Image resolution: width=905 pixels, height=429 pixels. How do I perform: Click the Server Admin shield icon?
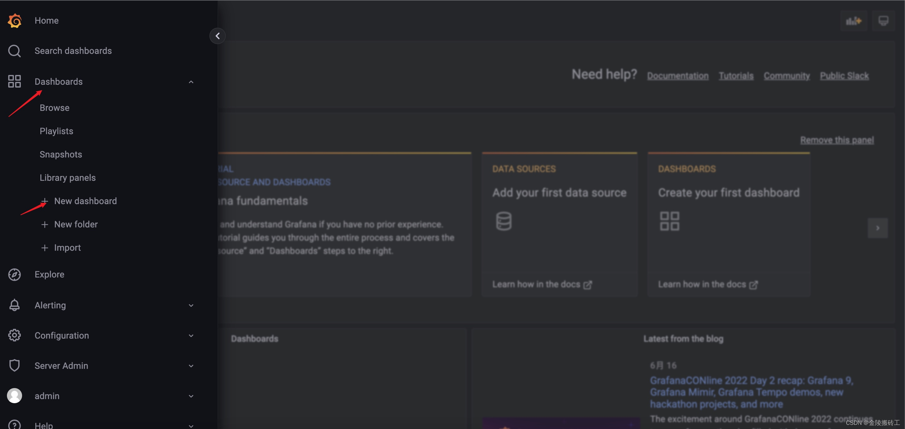(x=15, y=365)
